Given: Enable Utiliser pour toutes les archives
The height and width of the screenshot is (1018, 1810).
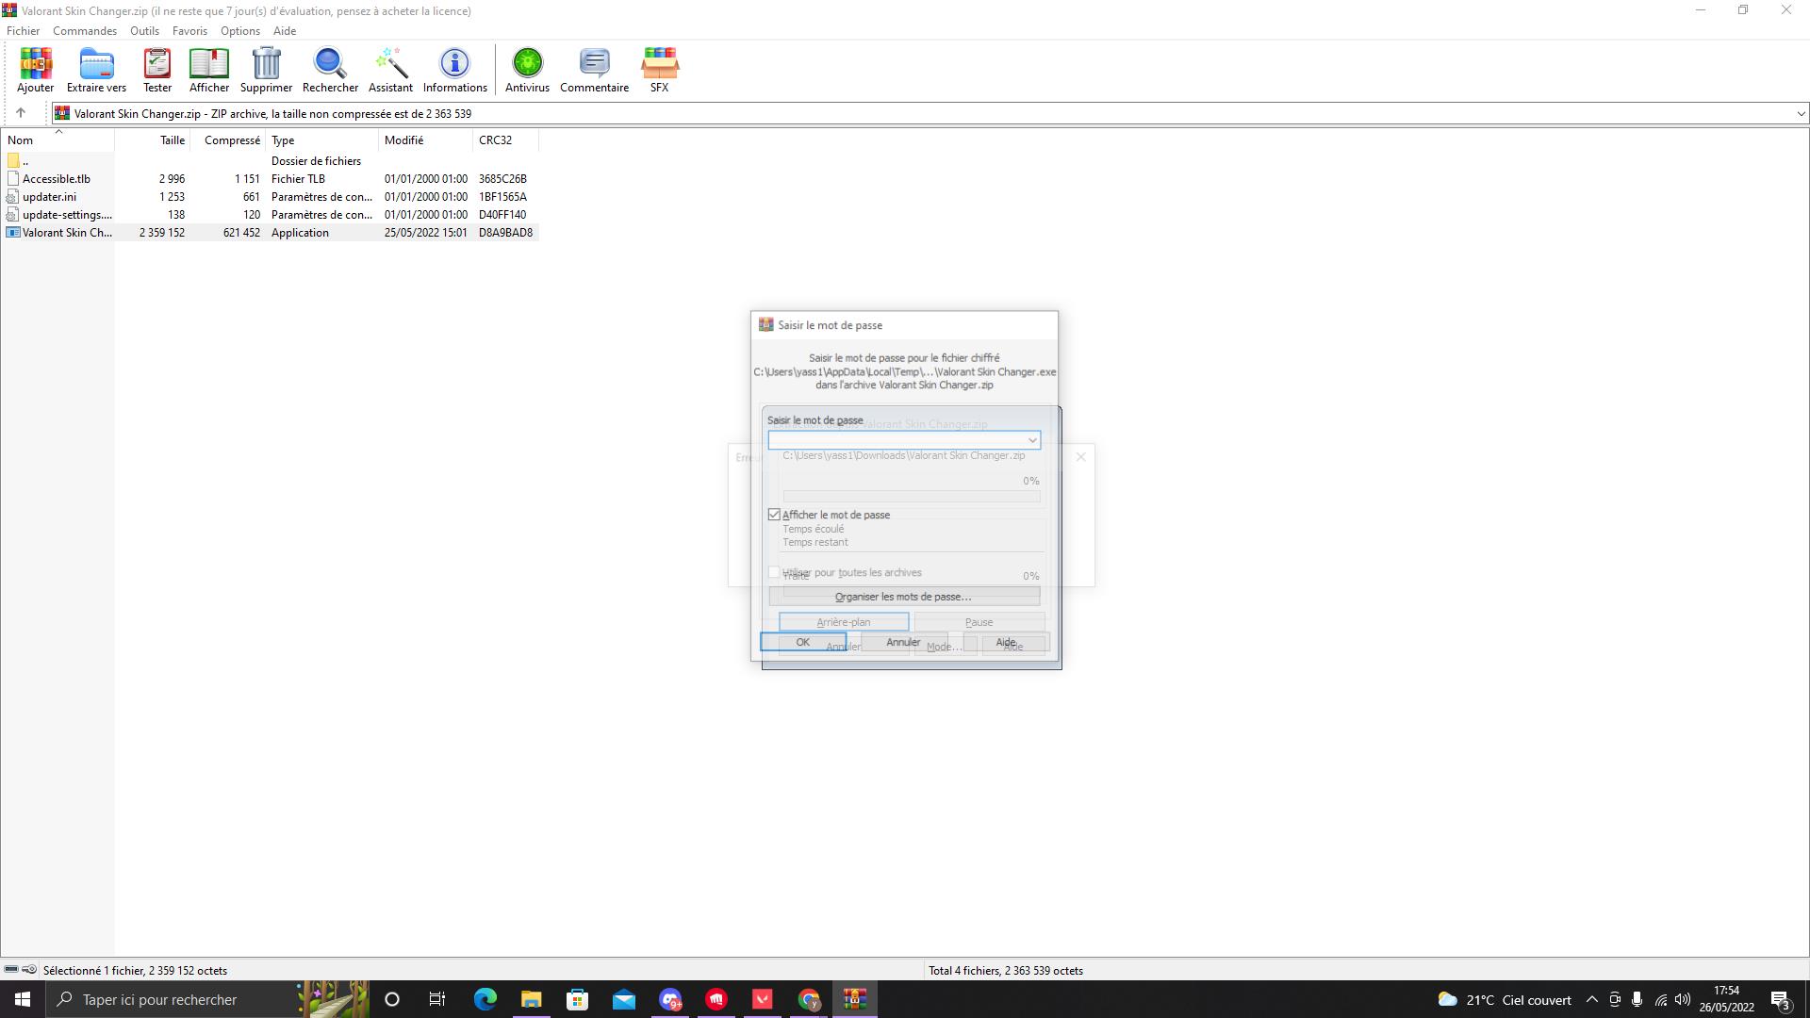Looking at the screenshot, I should (x=775, y=572).
